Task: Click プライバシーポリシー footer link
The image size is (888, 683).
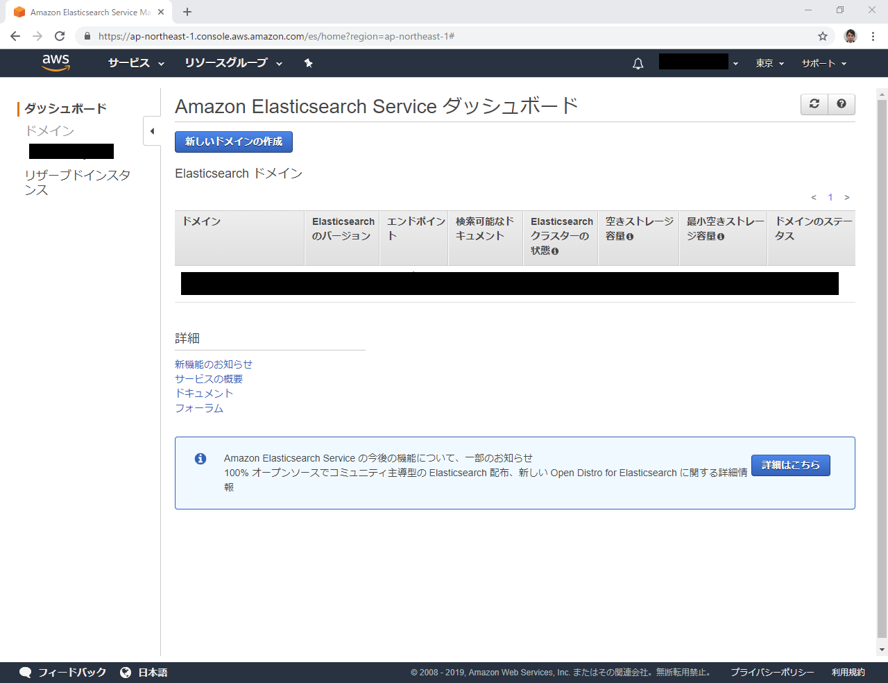Action: (772, 673)
